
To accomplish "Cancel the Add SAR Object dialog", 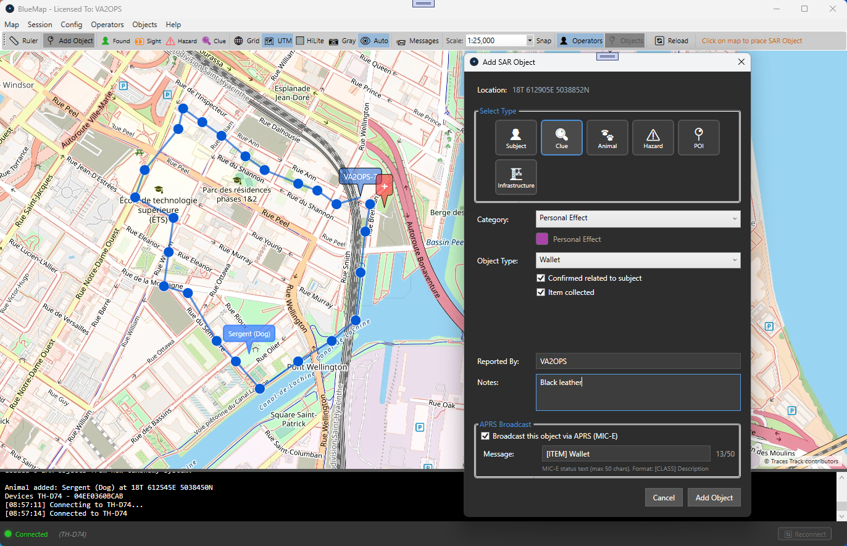I will tap(664, 498).
